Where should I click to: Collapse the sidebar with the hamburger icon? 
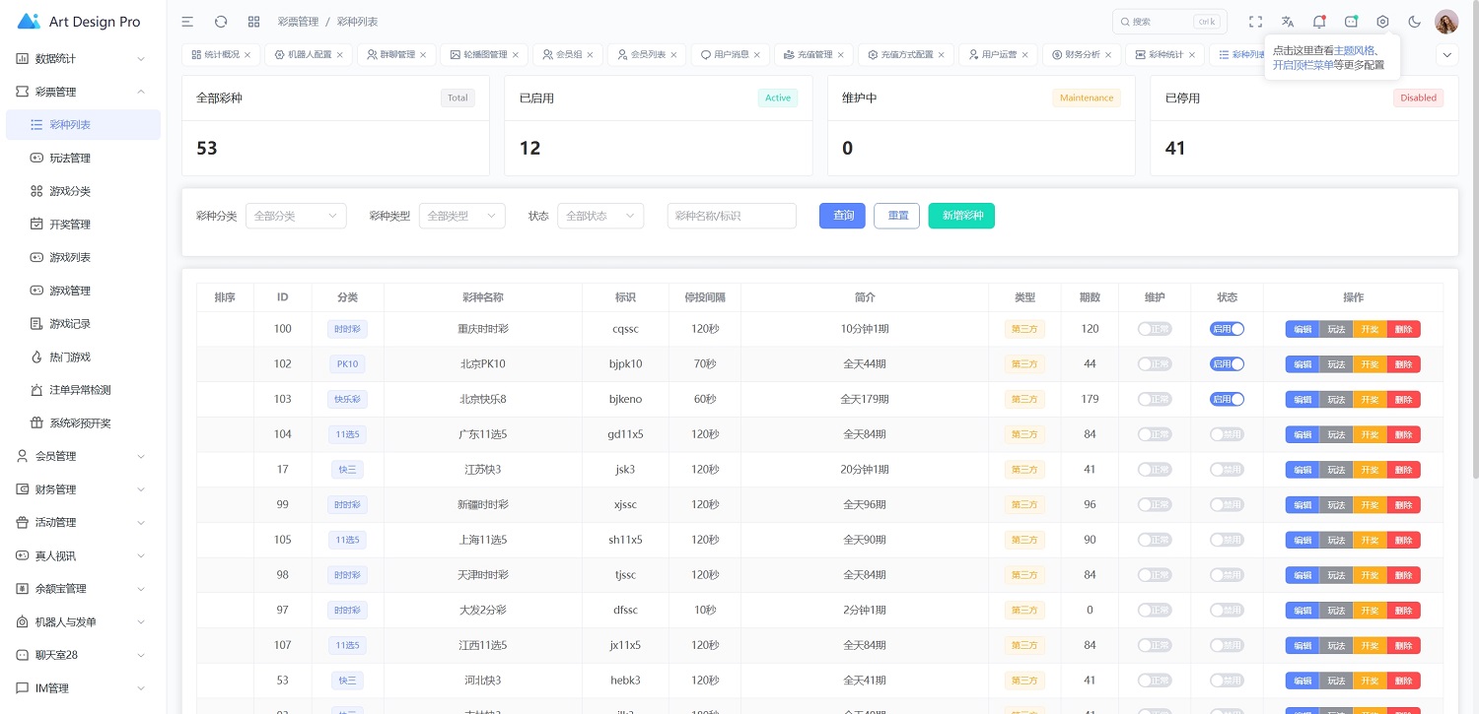tap(187, 22)
